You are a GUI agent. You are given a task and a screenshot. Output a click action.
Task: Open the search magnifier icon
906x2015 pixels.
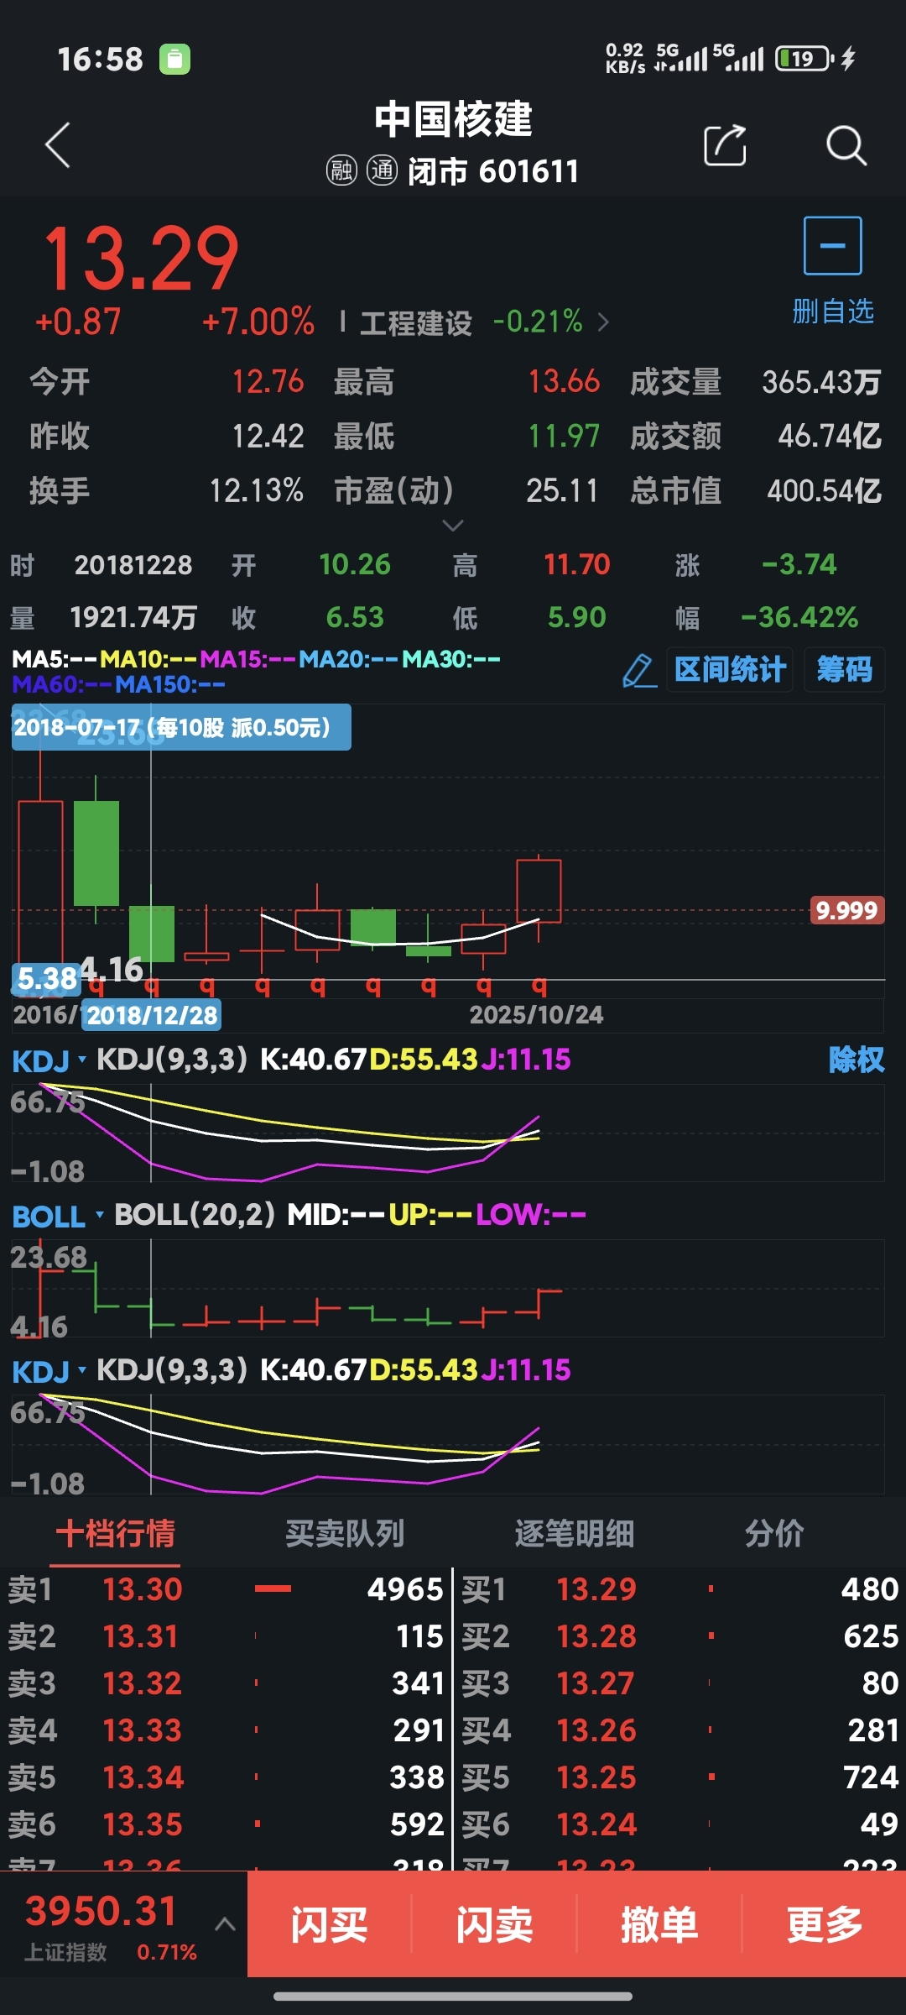(x=846, y=145)
